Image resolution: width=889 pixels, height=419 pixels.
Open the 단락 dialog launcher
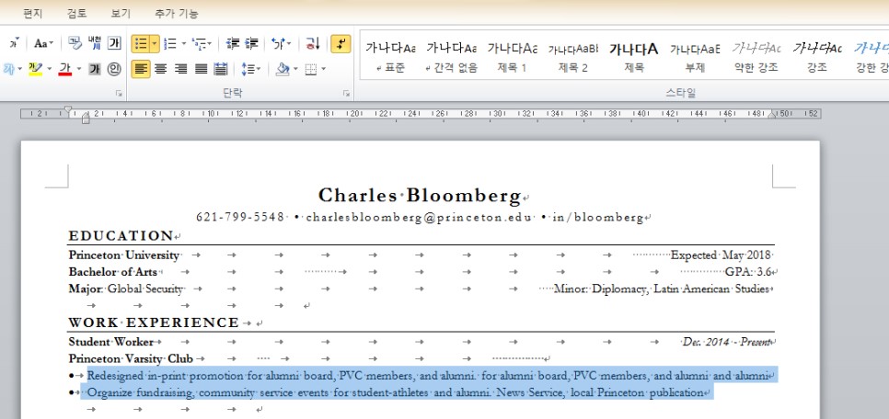[x=346, y=93]
